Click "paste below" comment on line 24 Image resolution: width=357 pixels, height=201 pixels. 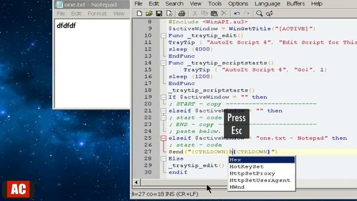point(195,131)
